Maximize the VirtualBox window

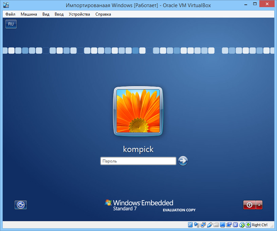[255, 4]
